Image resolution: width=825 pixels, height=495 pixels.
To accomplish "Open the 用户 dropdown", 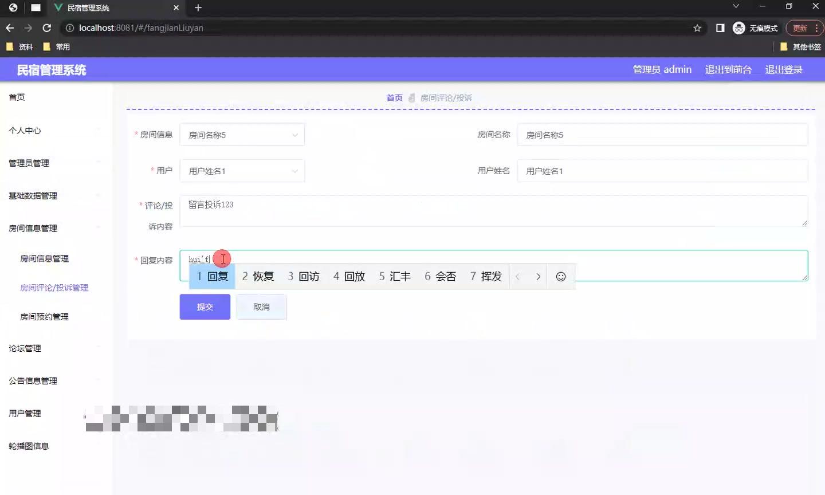I will pos(242,171).
